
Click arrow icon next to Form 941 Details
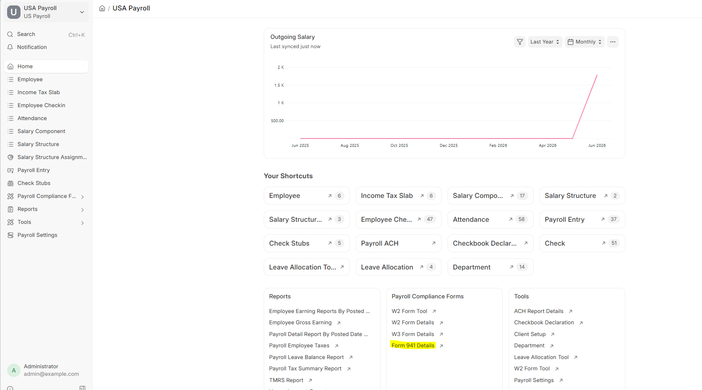(x=441, y=346)
